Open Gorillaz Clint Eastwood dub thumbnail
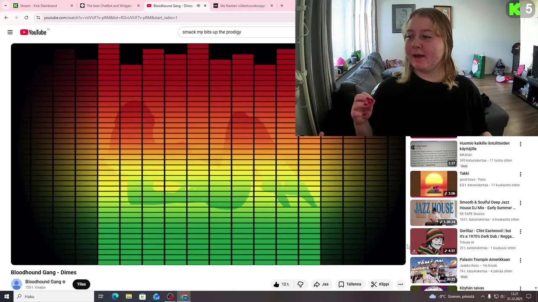The image size is (538, 302). click(434, 241)
